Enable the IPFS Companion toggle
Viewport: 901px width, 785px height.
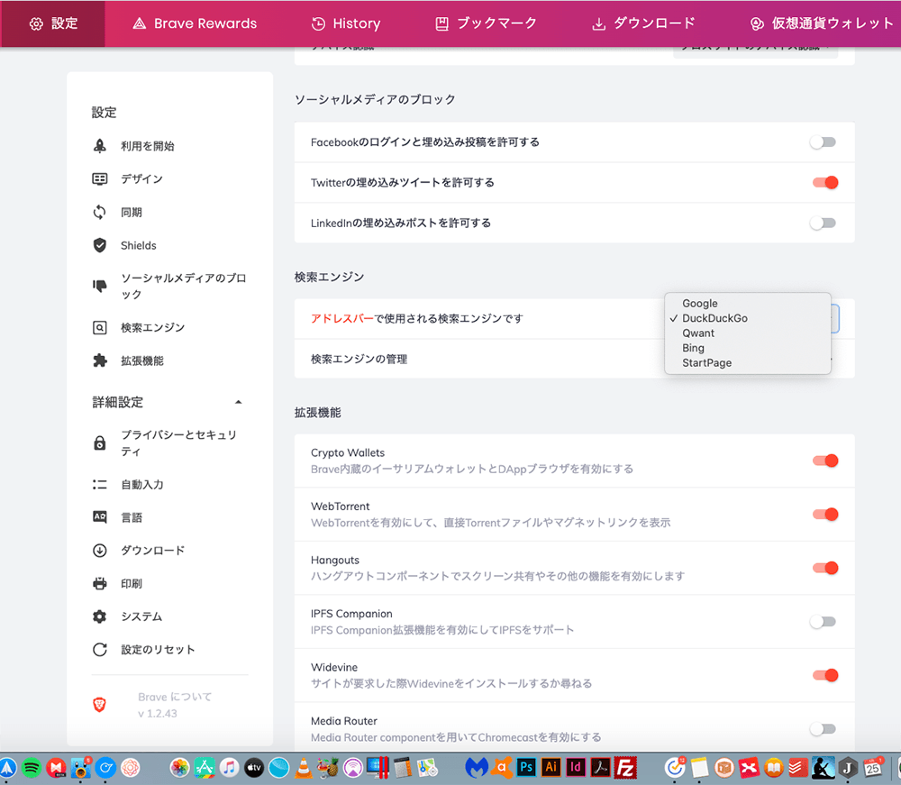[823, 621]
